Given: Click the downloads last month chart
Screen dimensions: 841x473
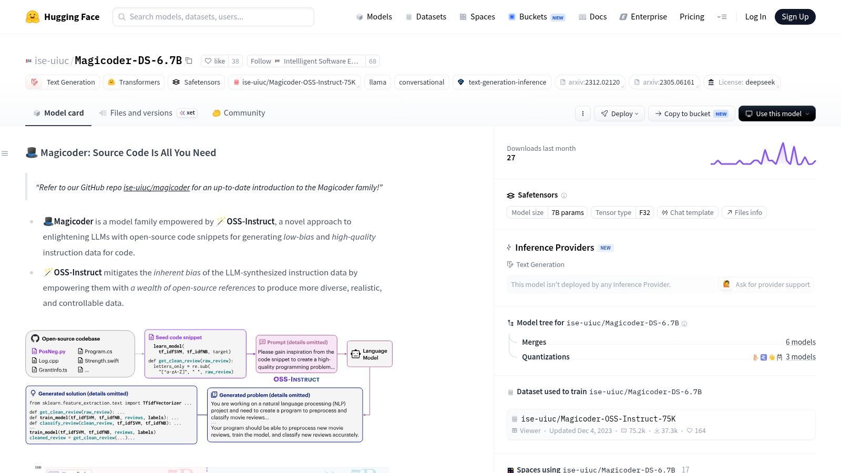Looking at the screenshot, I should pos(763,153).
